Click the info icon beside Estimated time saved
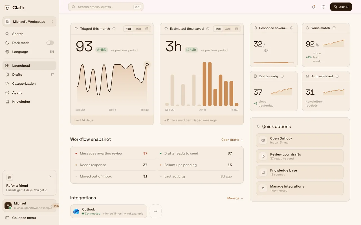 point(208,29)
